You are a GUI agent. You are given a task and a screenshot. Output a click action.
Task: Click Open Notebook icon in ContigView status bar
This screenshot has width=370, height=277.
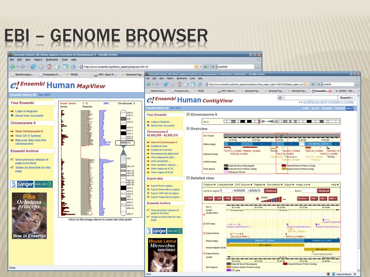[333, 274]
